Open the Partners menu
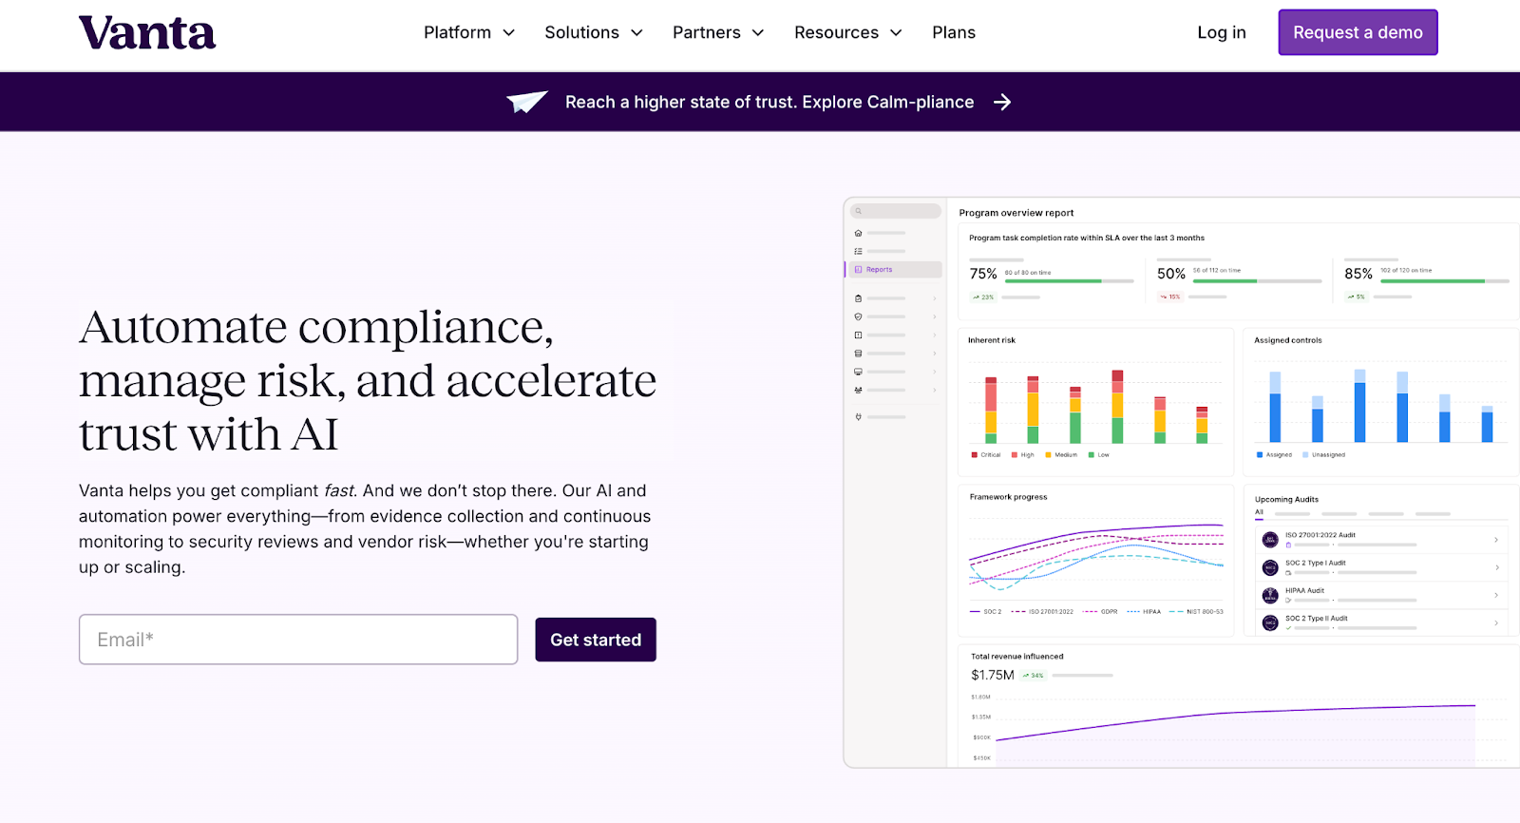This screenshot has height=823, width=1520. click(x=718, y=32)
